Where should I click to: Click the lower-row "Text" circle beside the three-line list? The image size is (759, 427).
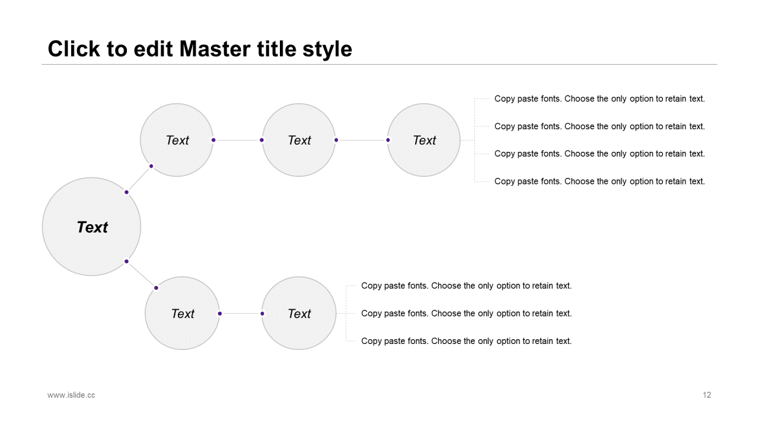point(299,313)
